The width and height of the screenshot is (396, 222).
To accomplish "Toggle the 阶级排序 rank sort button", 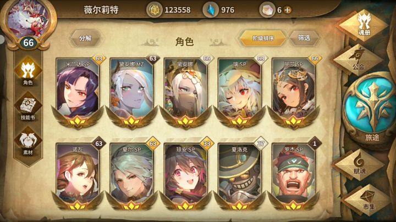I will (263, 38).
